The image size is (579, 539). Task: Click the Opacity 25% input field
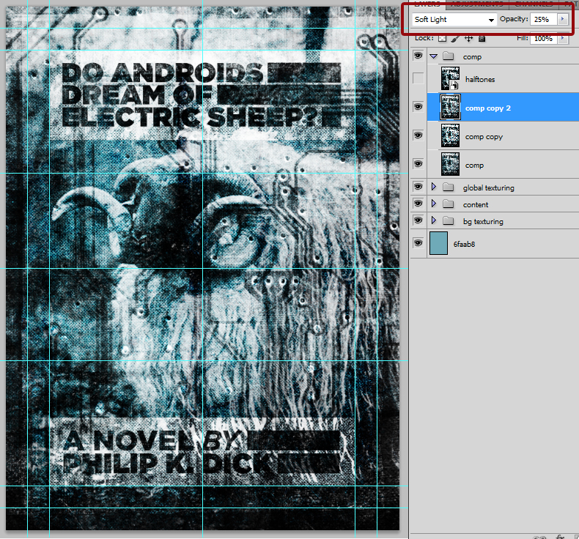(x=543, y=20)
